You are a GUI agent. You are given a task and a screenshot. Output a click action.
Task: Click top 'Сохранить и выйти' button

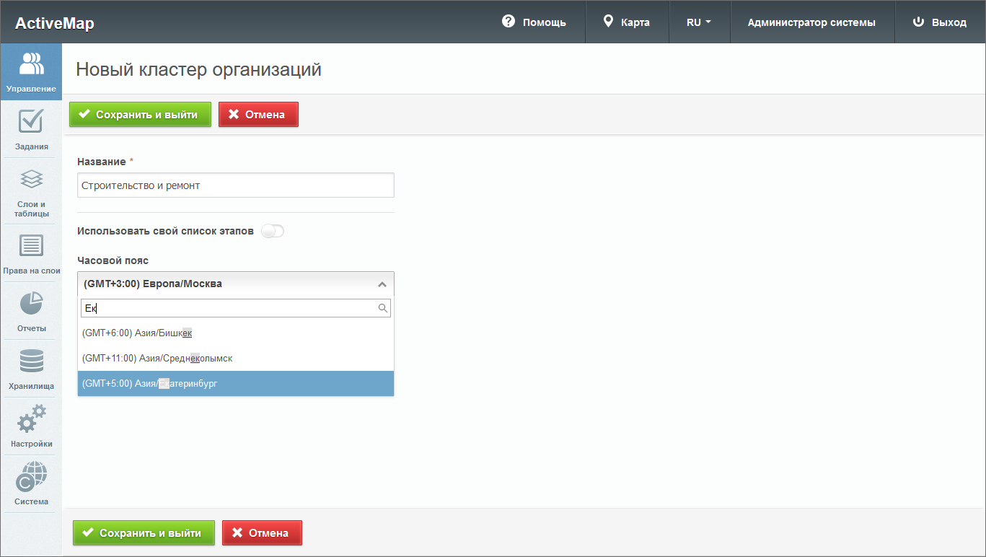tap(140, 115)
